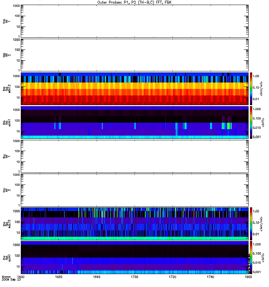Click the 'thc fbk scm1' y-axis title
269x287 pixels.
7,258
